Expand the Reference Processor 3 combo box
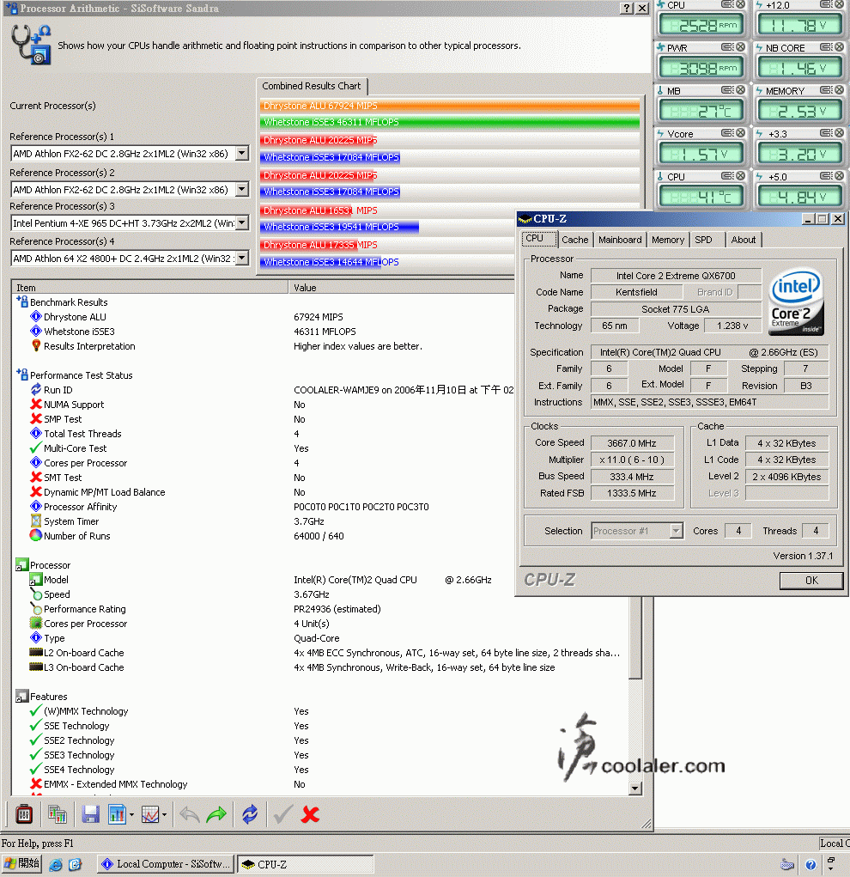Viewport: 850px width, 877px height. coord(241,223)
